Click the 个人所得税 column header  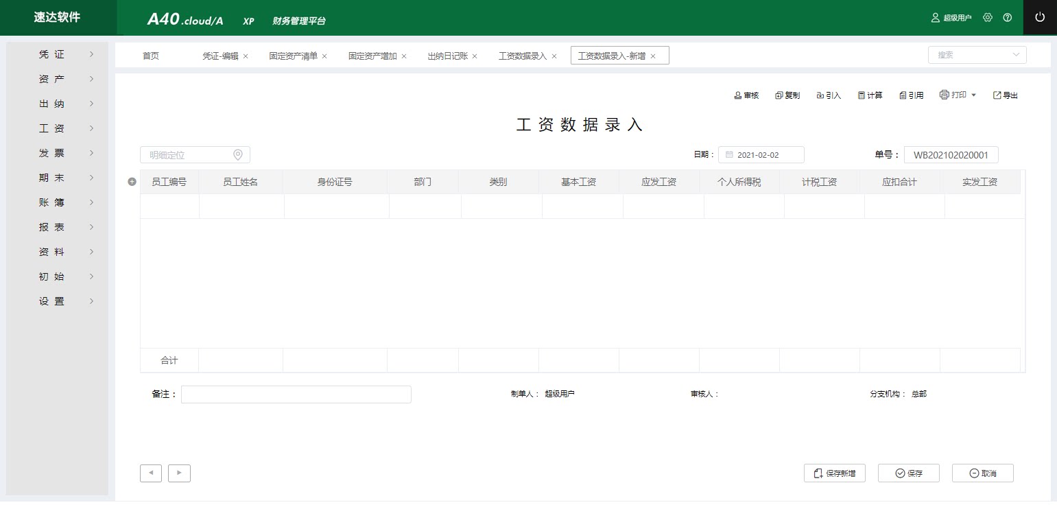[x=739, y=182]
